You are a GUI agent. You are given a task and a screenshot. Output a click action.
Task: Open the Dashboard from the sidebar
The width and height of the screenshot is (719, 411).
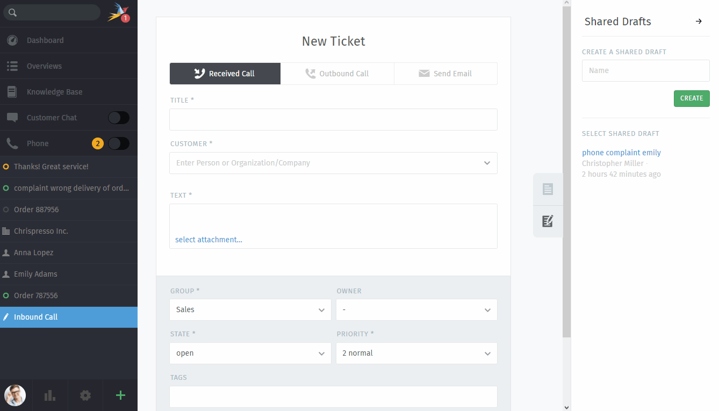(45, 40)
